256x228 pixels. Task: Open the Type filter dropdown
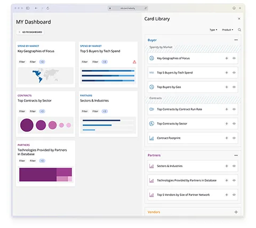pyautogui.click(x=213, y=30)
